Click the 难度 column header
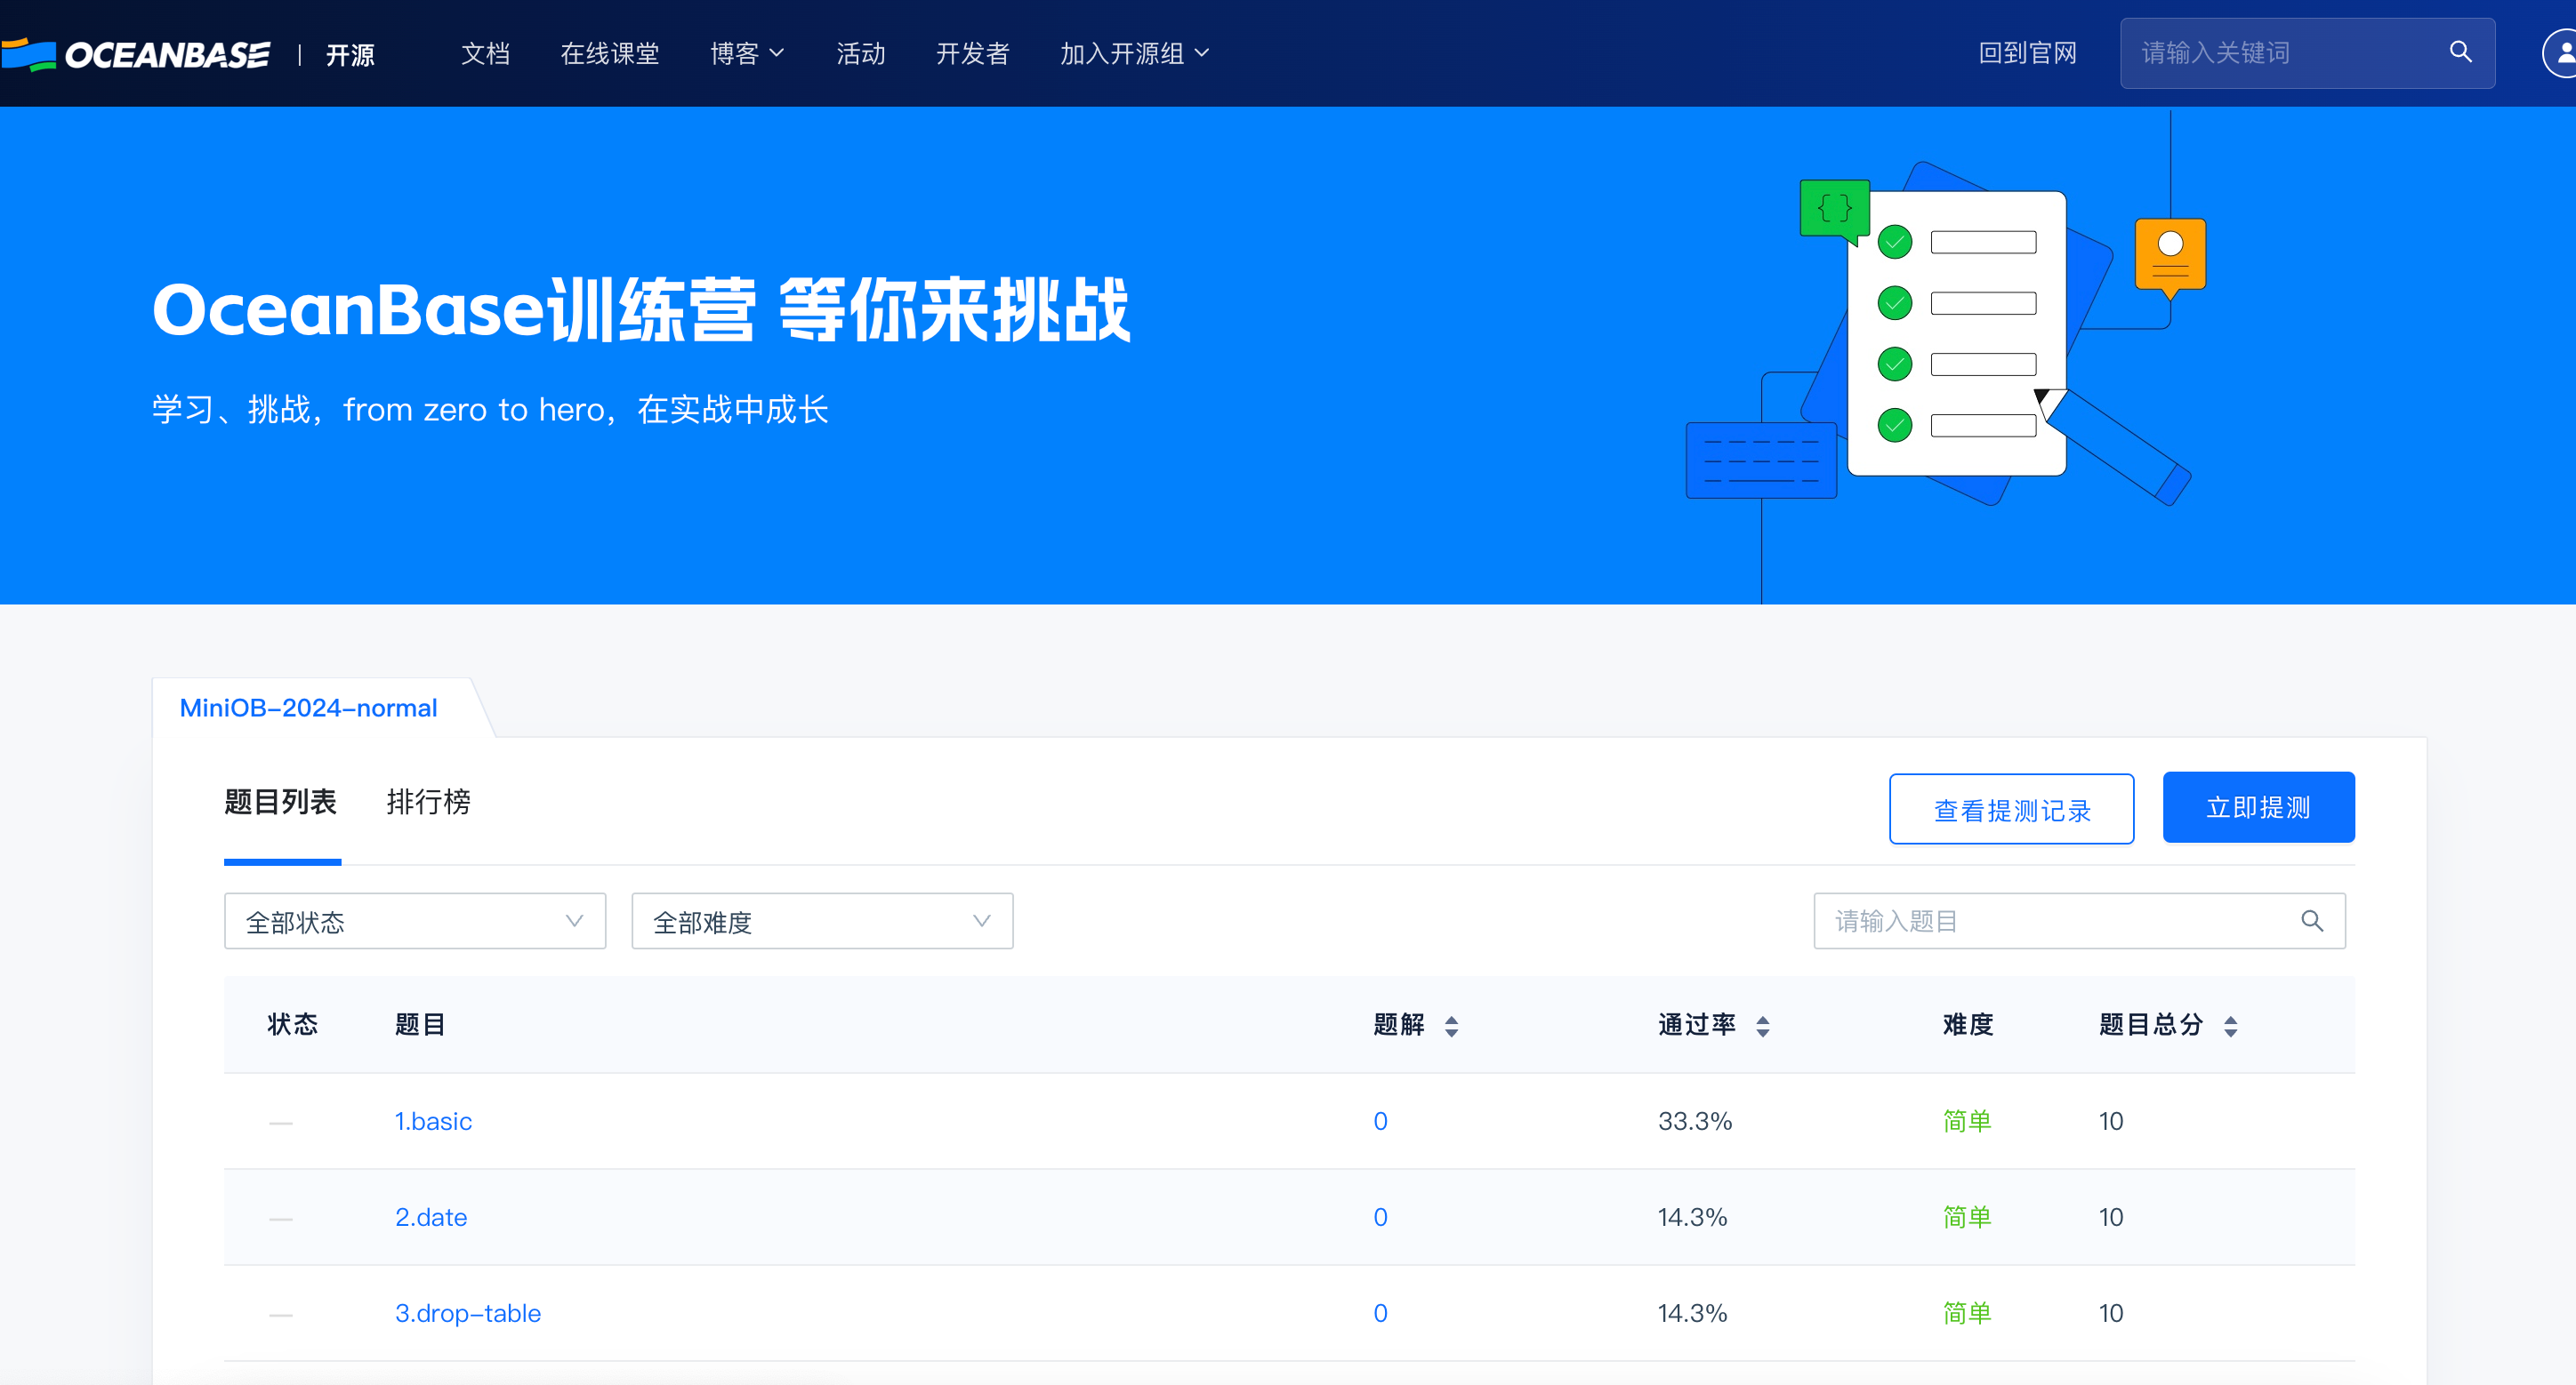This screenshot has width=2576, height=1385. point(1967,1024)
